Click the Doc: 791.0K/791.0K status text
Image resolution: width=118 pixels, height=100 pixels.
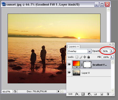pos(37,91)
